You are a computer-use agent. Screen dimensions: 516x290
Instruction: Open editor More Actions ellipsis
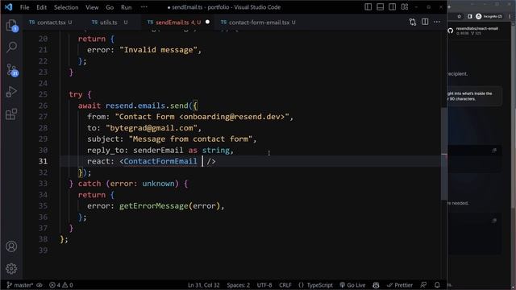pos(437,22)
